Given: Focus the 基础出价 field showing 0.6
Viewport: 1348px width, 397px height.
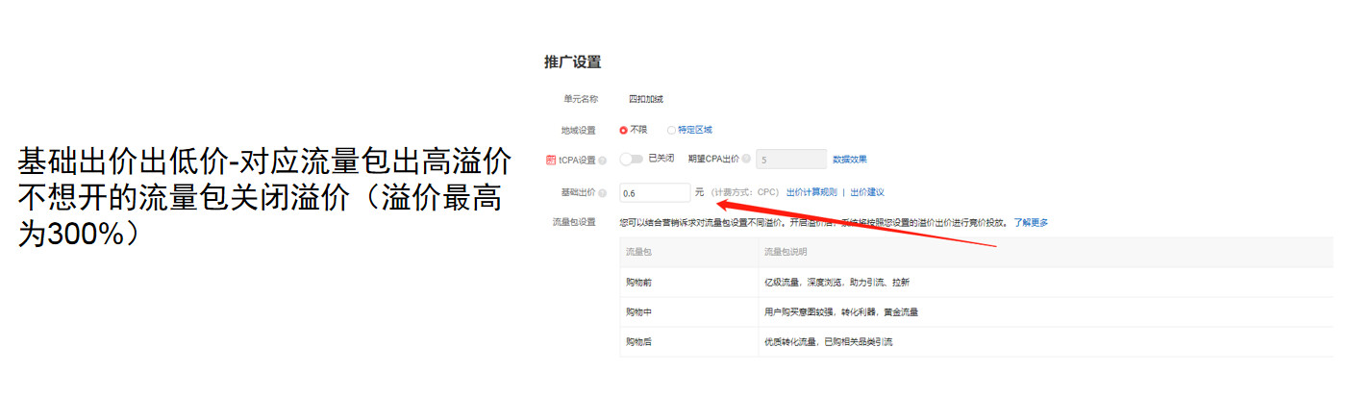Looking at the screenshot, I should pyautogui.click(x=655, y=193).
